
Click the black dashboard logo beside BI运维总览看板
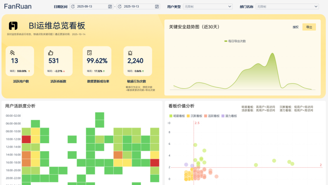[x=13, y=26]
